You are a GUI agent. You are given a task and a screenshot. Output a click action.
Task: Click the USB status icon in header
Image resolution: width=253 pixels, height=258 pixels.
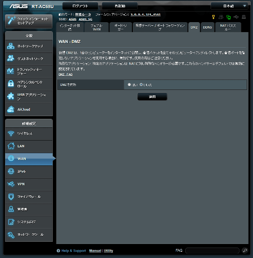click(236, 17)
